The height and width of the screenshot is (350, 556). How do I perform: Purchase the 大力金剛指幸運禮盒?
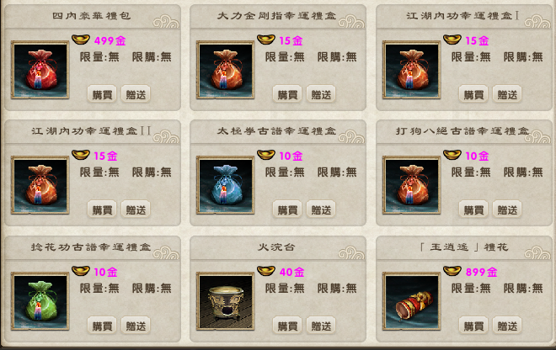pyautogui.click(x=287, y=94)
